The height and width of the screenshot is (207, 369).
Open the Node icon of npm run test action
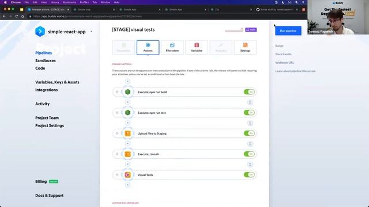point(127,113)
